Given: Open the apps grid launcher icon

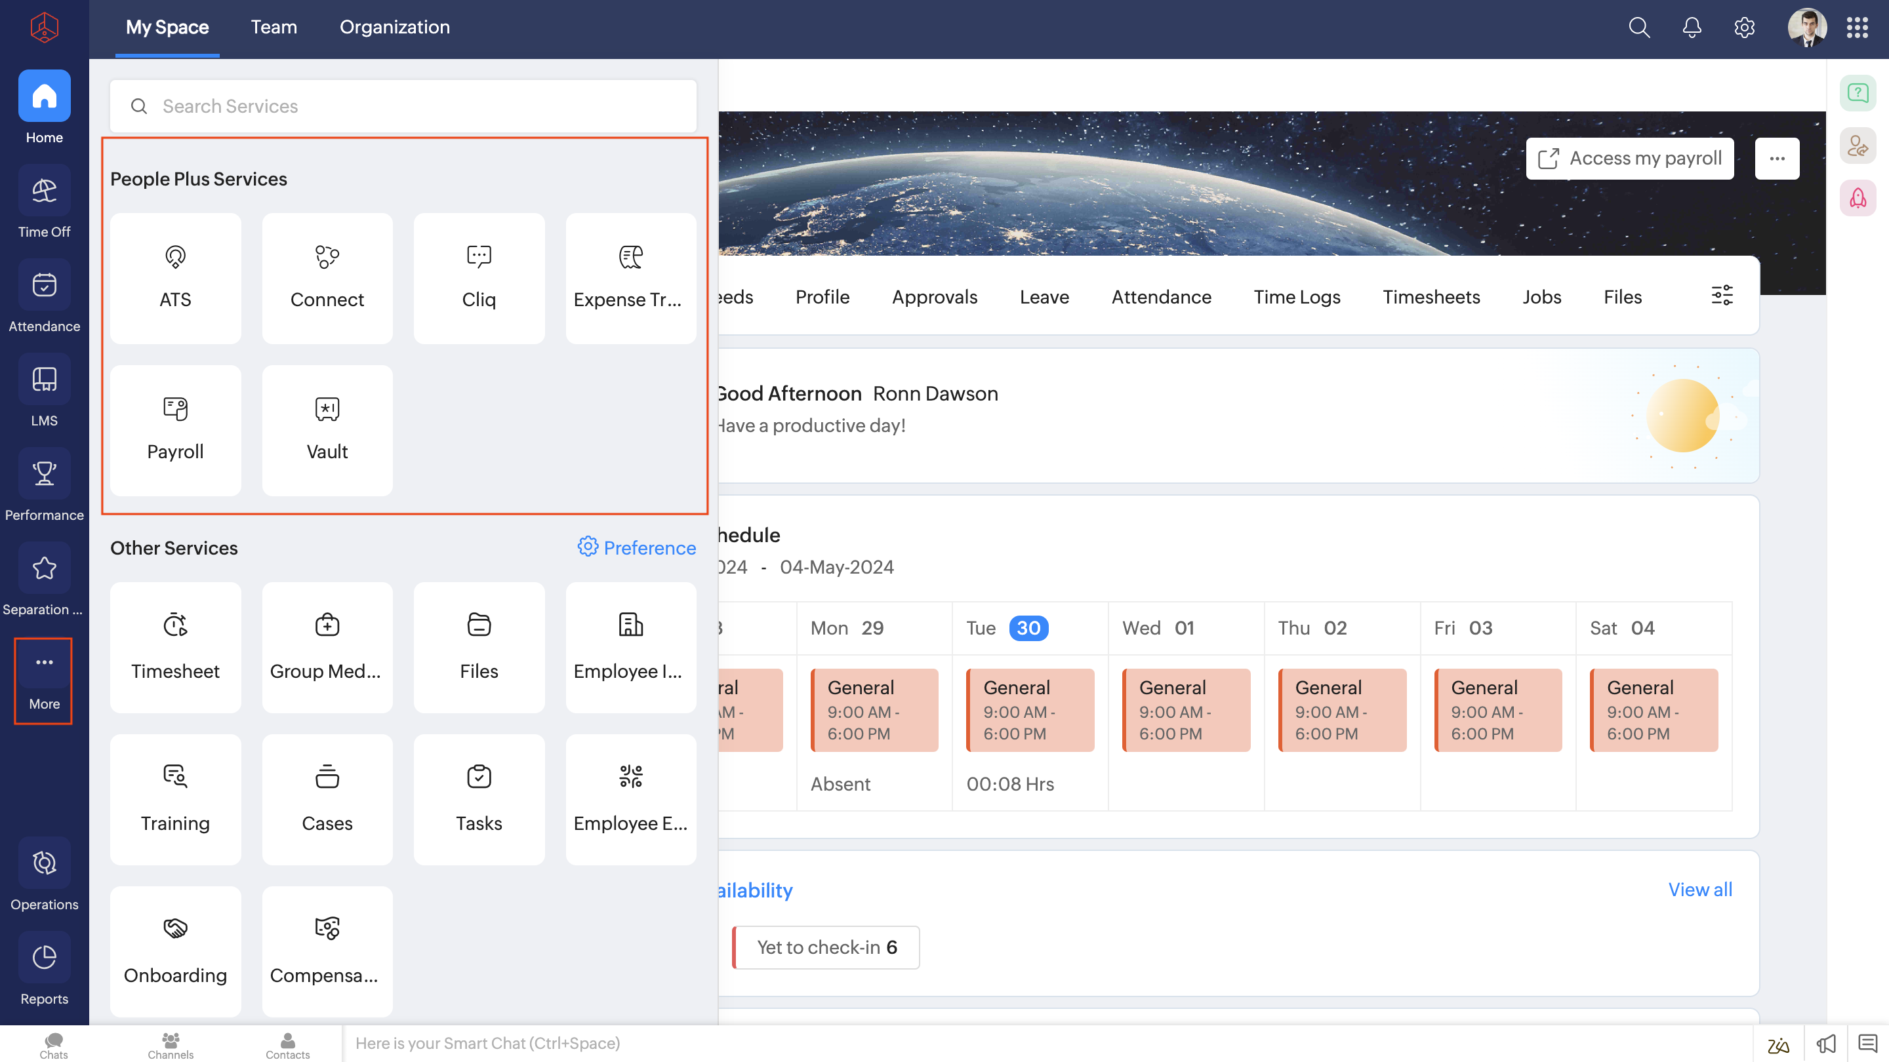Looking at the screenshot, I should click(x=1857, y=28).
